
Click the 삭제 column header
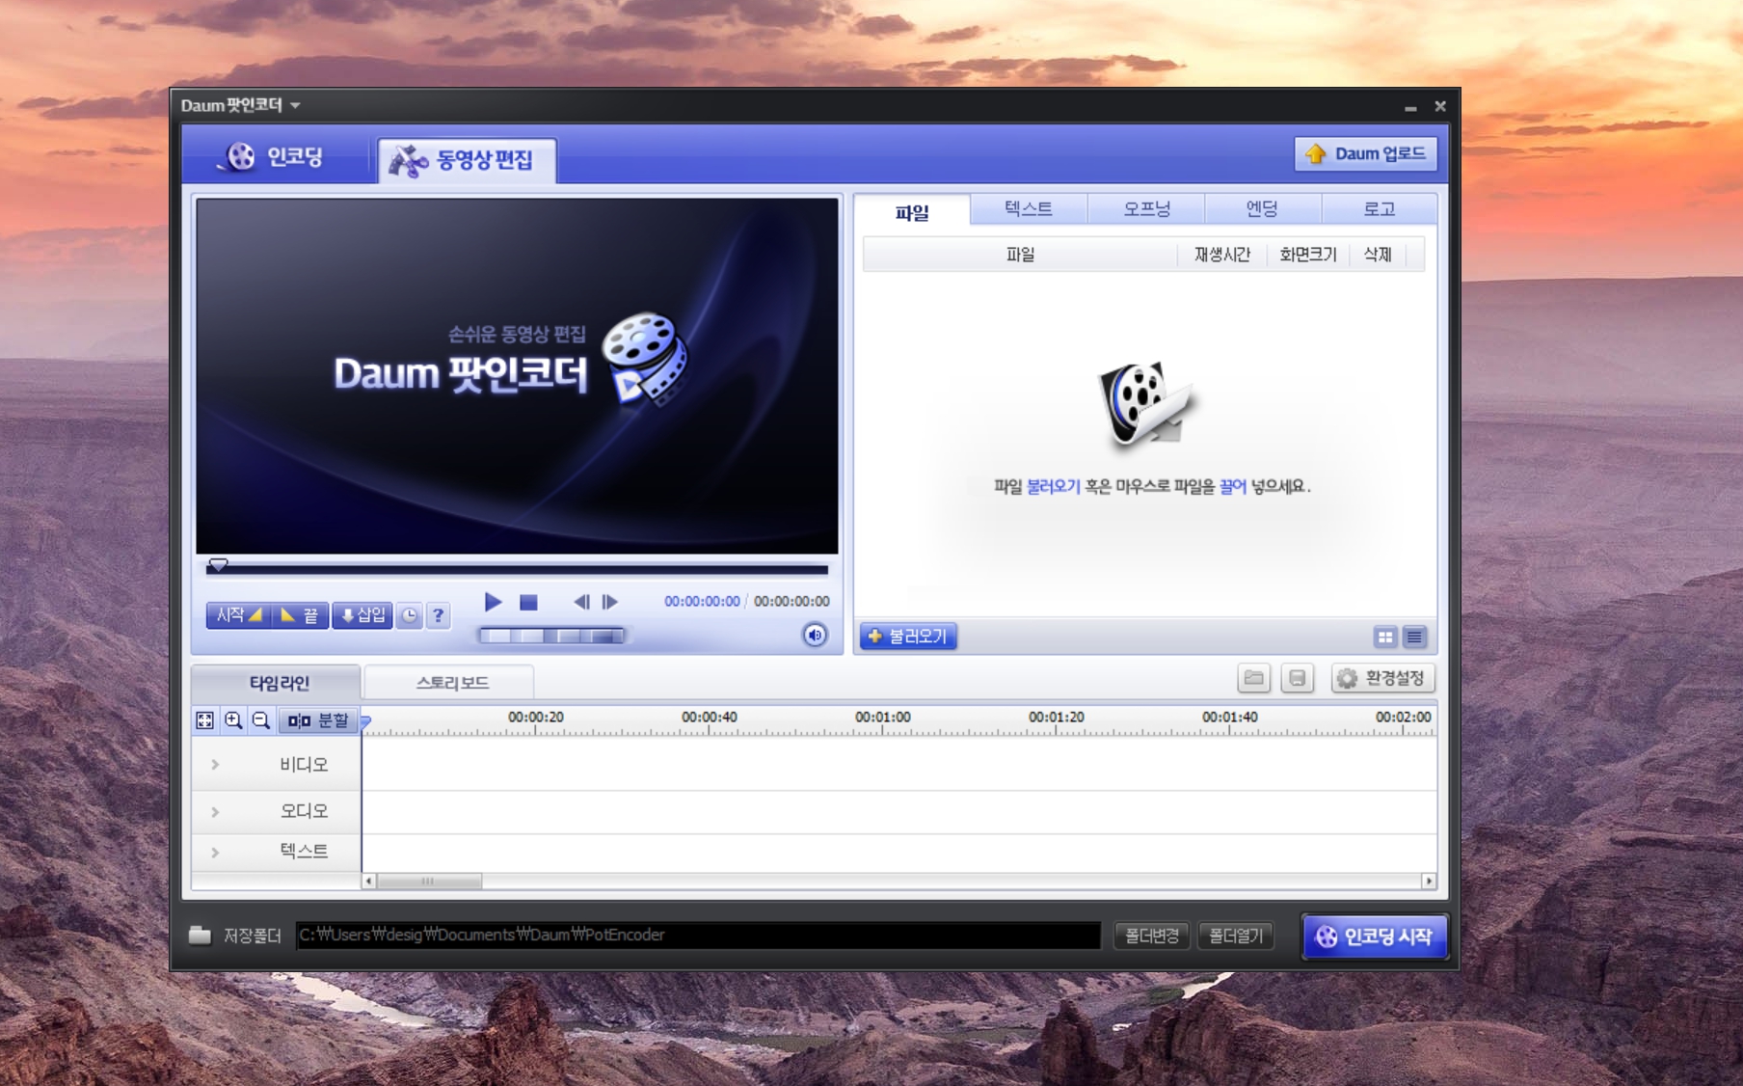pyautogui.click(x=1378, y=255)
